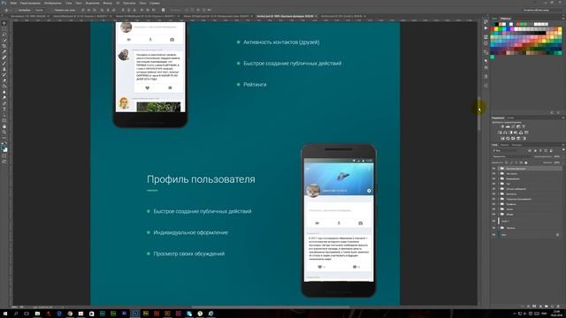
Task: Click the canvas horizontal scrollbar
Action: coord(271,307)
